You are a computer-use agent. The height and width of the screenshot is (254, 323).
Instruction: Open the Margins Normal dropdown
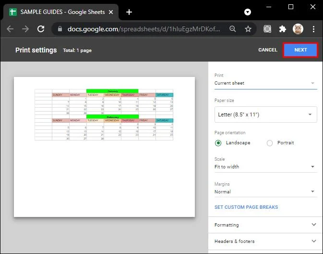[265, 192]
